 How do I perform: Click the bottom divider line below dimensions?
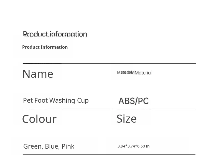click(109, 154)
